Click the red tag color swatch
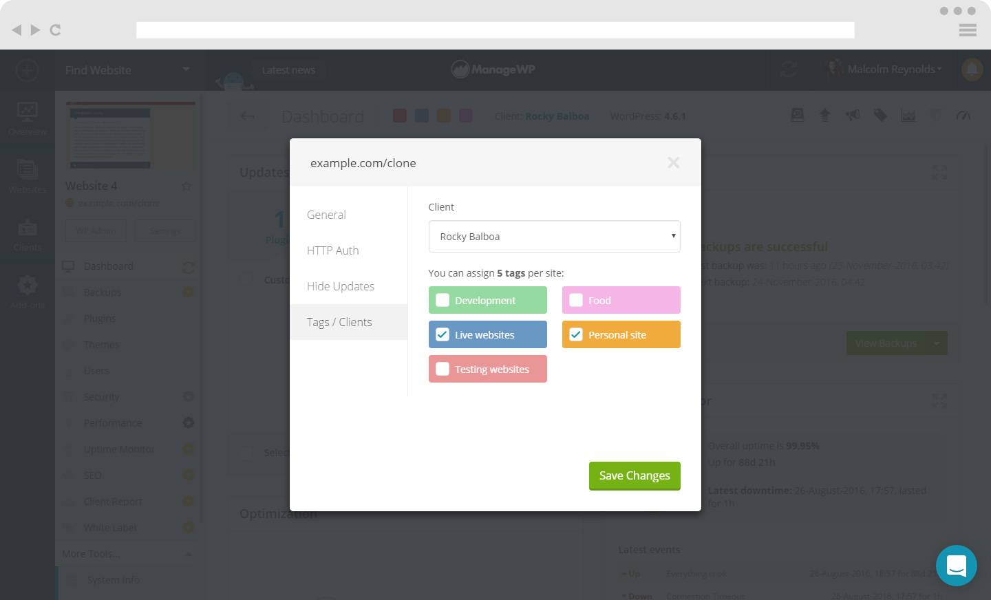The height and width of the screenshot is (600, 991). tap(400, 116)
